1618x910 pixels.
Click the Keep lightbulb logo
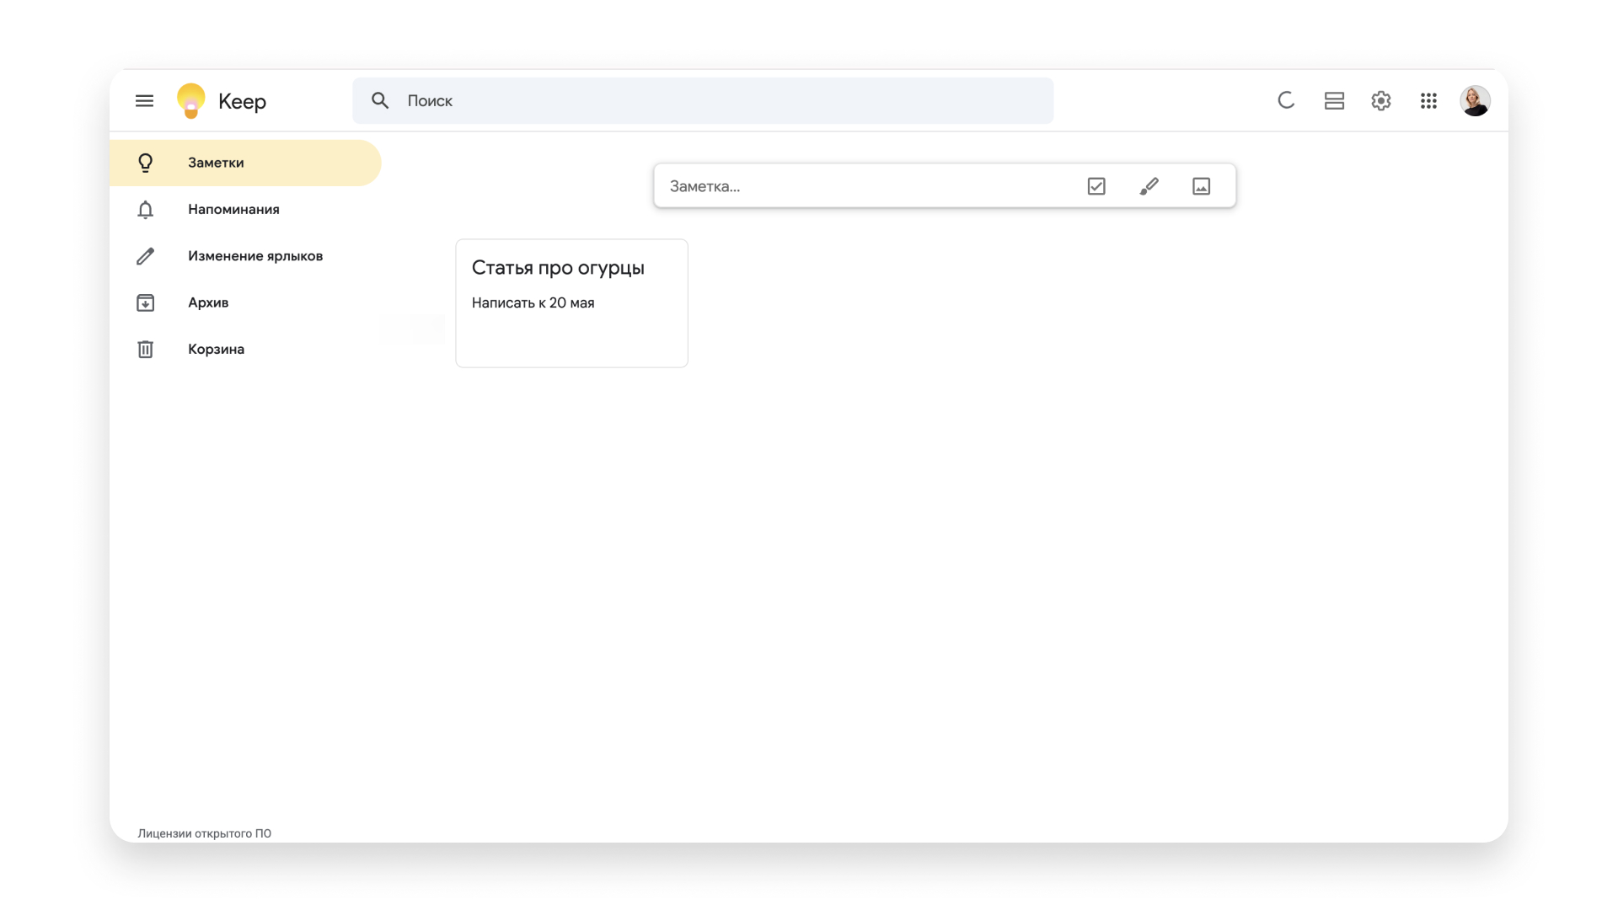click(191, 101)
